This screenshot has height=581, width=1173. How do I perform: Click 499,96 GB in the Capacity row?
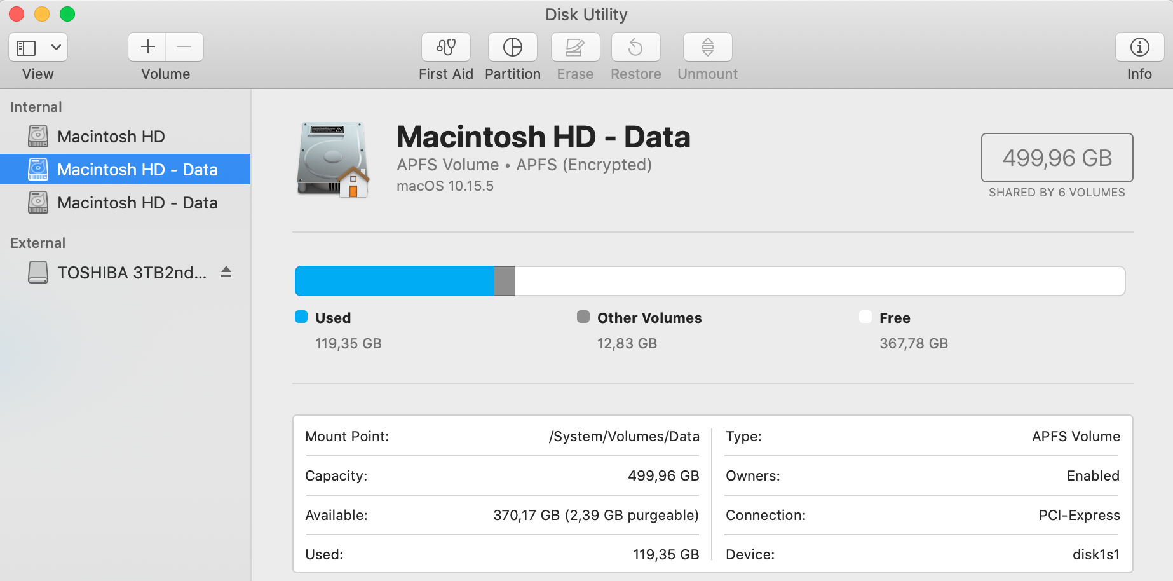click(663, 476)
